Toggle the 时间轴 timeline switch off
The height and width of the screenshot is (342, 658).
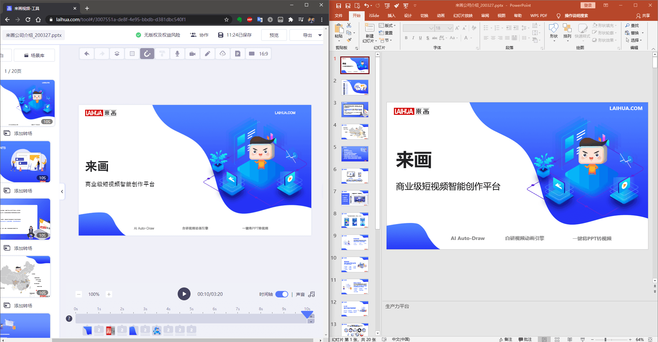click(282, 294)
